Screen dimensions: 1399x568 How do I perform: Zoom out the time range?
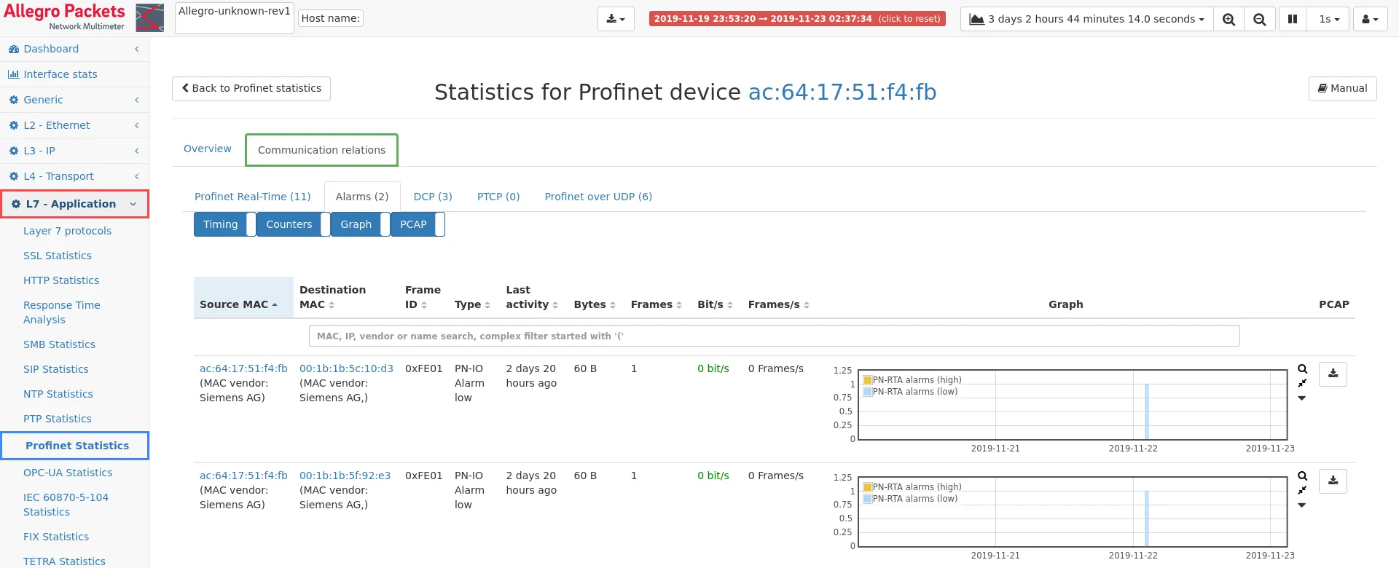point(1259,19)
